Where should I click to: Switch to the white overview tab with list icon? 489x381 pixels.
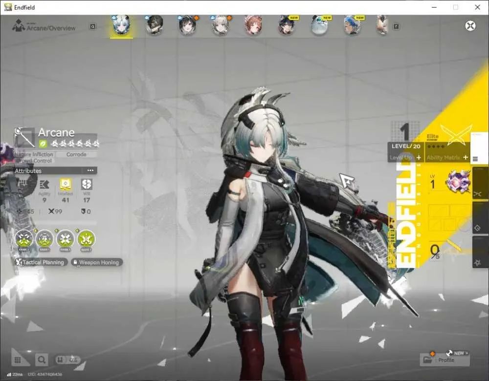pos(479,149)
